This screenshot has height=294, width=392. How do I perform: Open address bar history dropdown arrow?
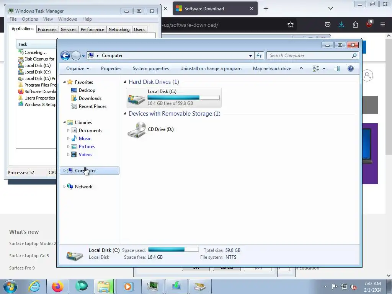pos(250,56)
